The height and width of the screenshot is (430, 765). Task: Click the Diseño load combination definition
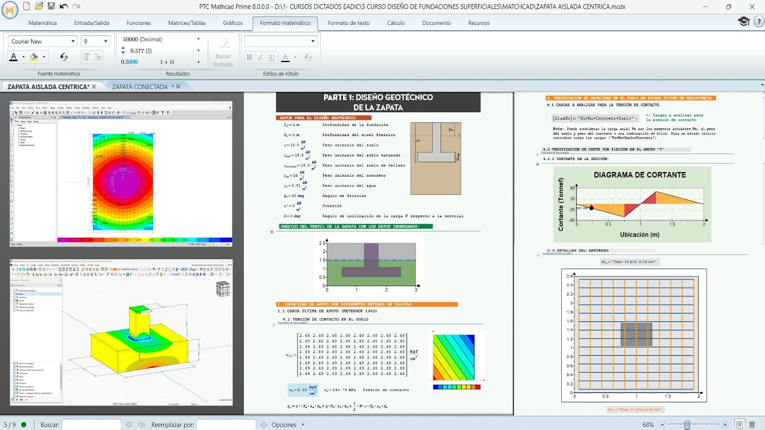(595, 118)
